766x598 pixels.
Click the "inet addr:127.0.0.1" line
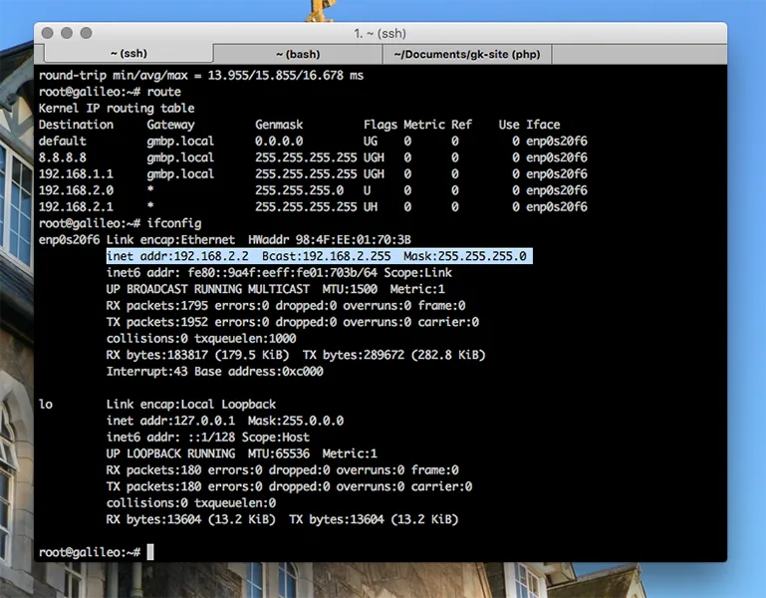click(225, 421)
